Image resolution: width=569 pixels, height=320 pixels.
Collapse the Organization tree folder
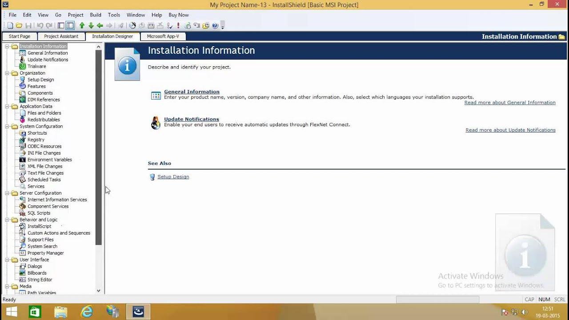click(7, 73)
